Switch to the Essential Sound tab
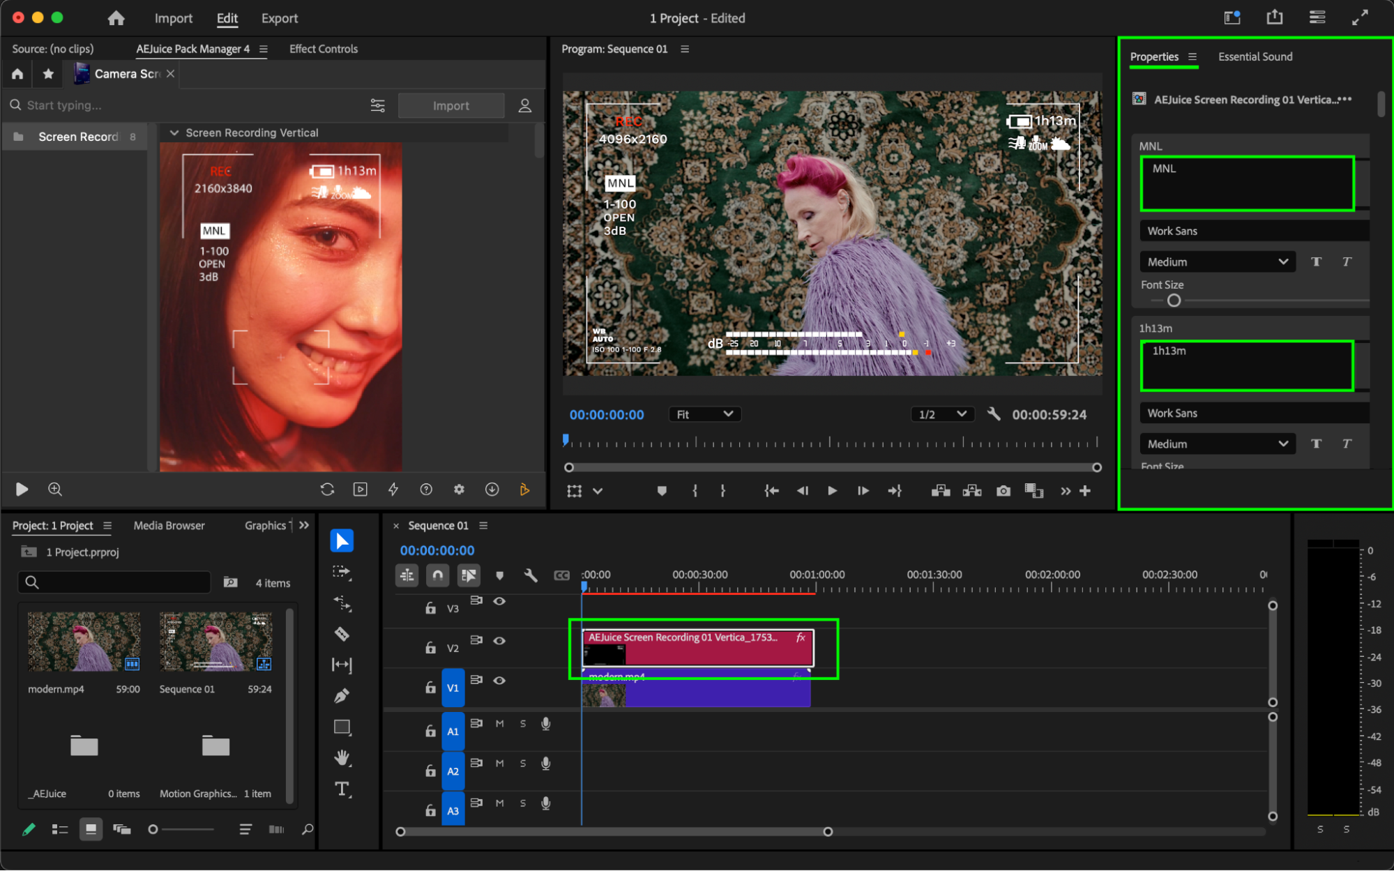The height and width of the screenshot is (871, 1394). point(1255,56)
